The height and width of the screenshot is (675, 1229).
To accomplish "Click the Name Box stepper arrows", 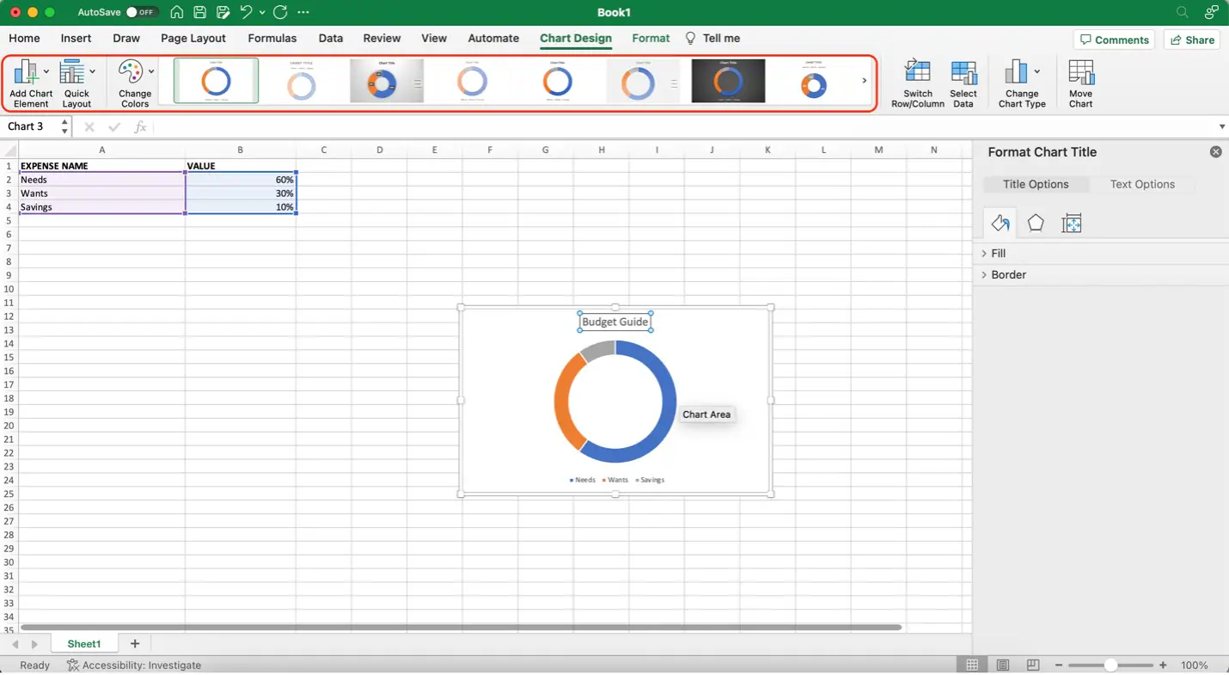I will click(x=64, y=126).
